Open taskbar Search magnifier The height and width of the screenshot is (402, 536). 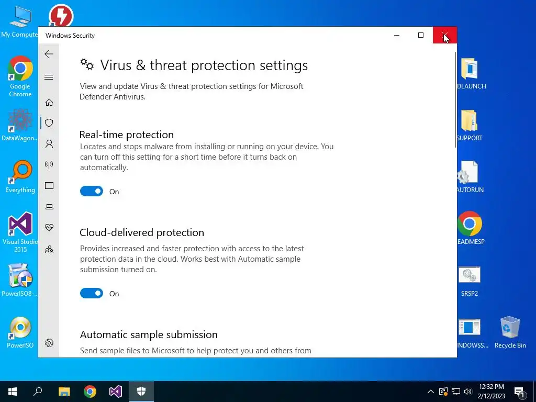point(38,392)
